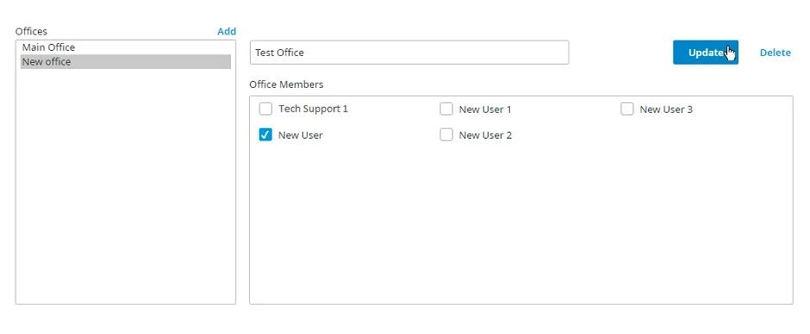Tick the New User 3 checkbox

click(627, 109)
